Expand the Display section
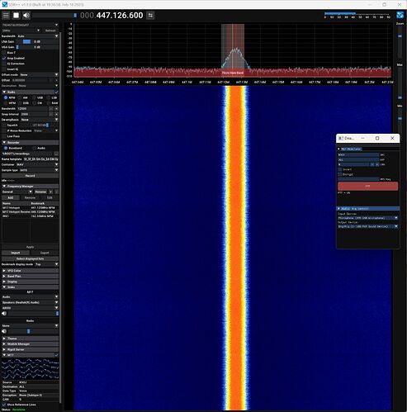 [30, 282]
